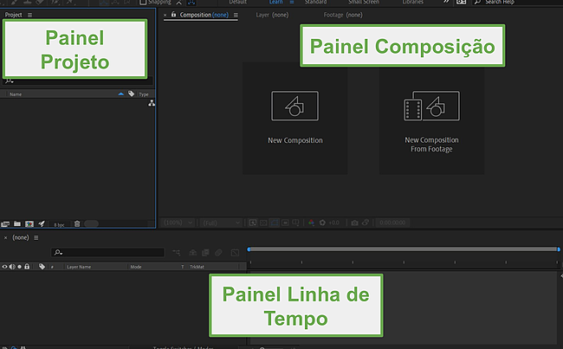This screenshot has height=349, width=563.
Task: Open the Project panel menu
Action: (29, 15)
